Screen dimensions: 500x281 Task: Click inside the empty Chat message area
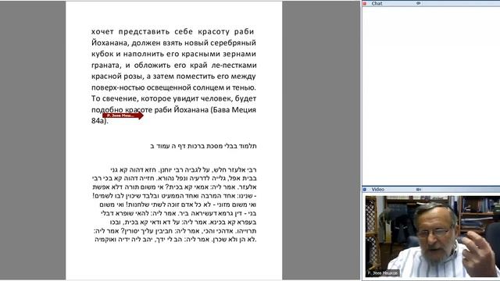coord(431,95)
